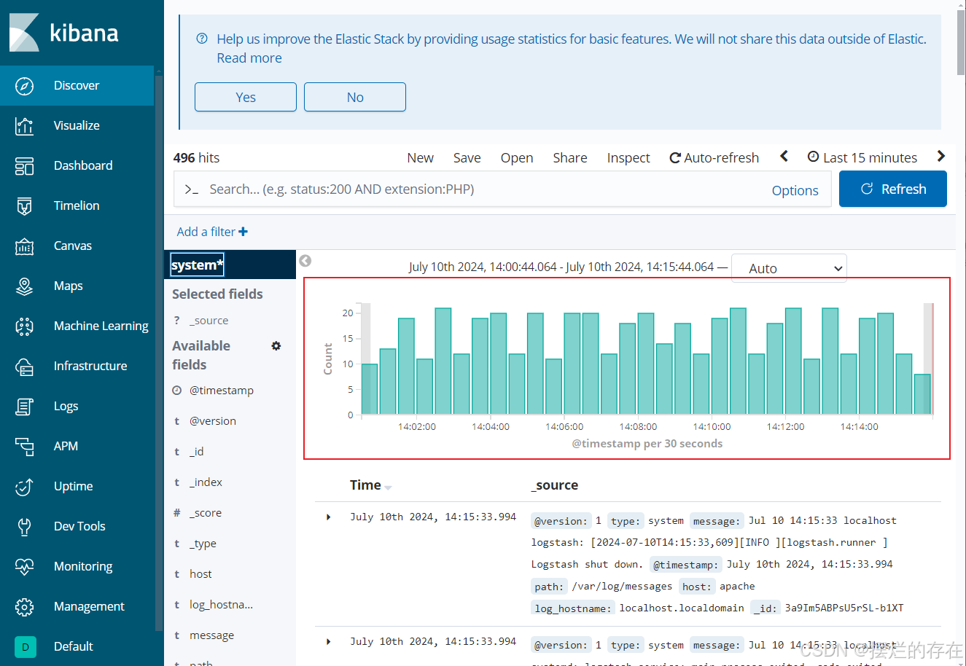Open search Options link
Screen dimensions: 966x666
point(795,190)
